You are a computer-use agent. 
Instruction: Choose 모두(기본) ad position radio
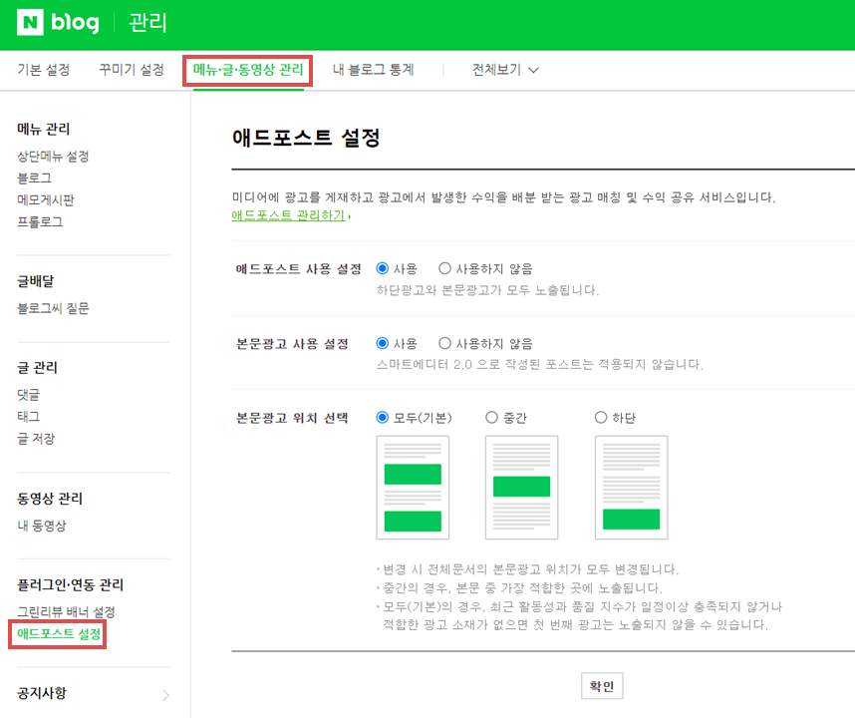click(383, 418)
